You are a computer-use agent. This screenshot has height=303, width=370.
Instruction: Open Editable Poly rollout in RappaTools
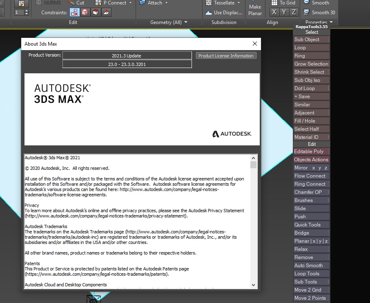(311, 151)
